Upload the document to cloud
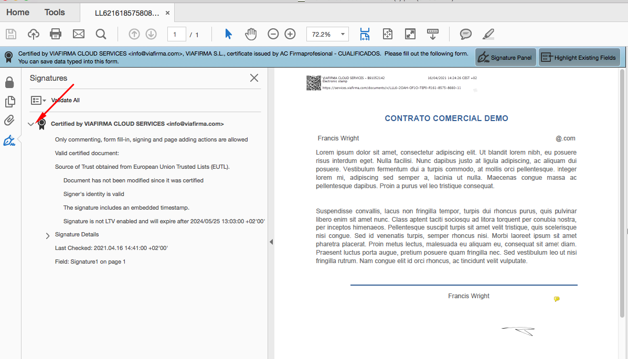The width and height of the screenshot is (628, 359). coord(33,34)
